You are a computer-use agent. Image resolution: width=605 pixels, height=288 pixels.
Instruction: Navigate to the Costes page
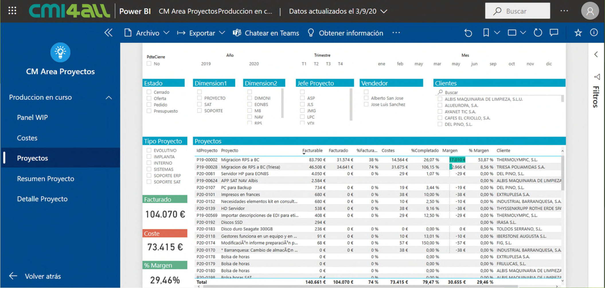click(27, 138)
